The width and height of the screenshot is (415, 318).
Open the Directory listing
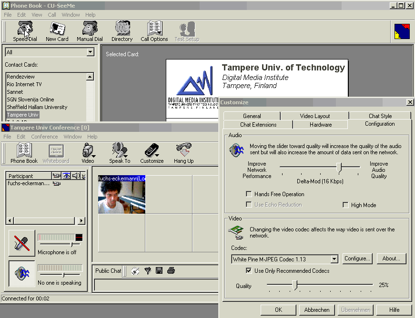point(122,31)
